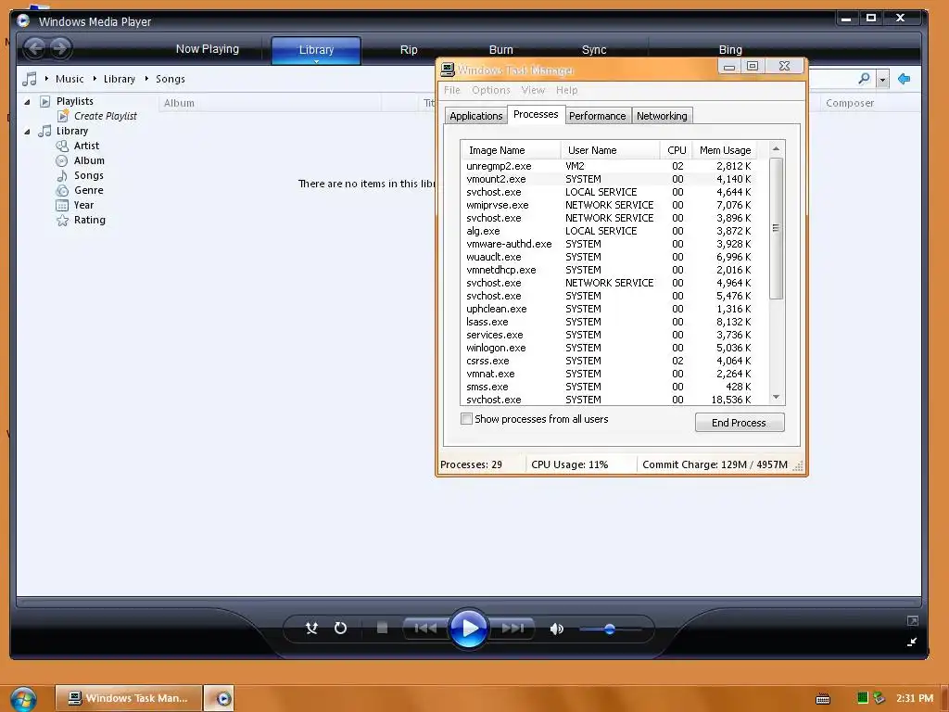The width and height of the screenshot is (949, 712).
Task: Check Show processes from all users
Action: [467, 419]
